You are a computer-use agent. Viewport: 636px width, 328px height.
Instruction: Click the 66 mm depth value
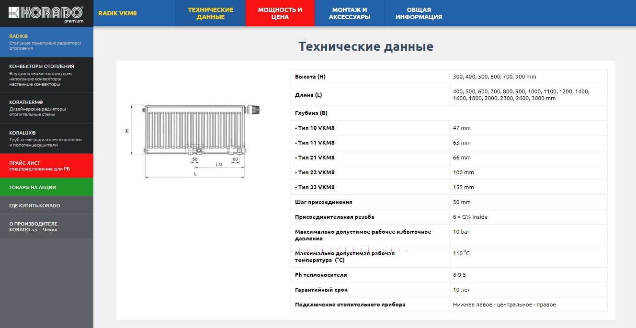(462, 158)
